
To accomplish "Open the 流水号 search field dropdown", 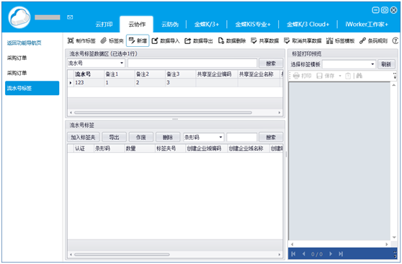I will (x=122, y=63).
